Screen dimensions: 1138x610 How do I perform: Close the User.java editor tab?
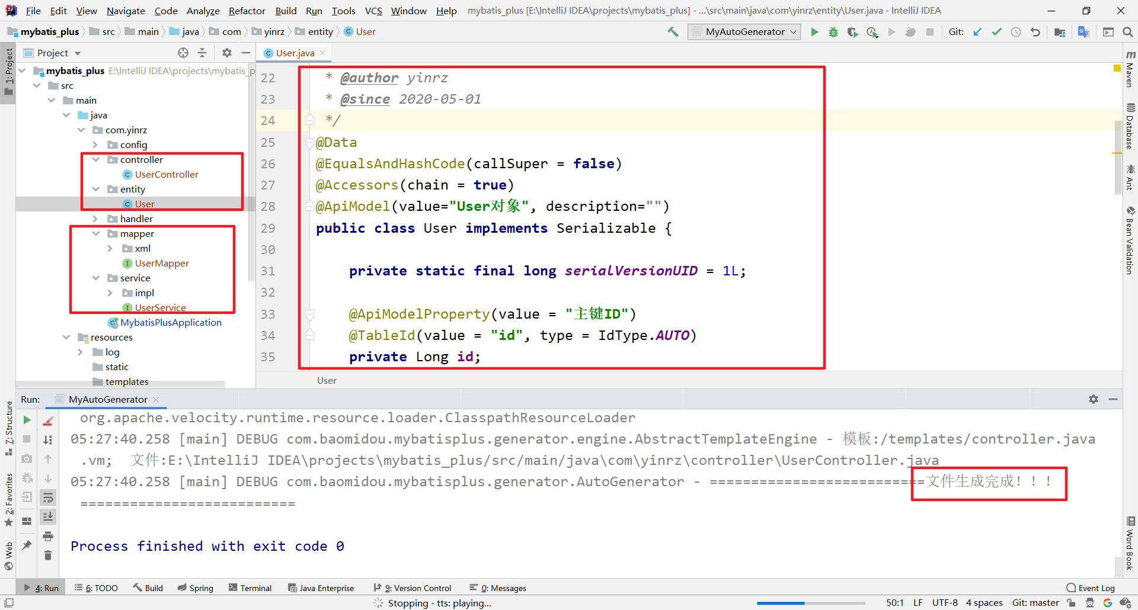coord(322,53)
